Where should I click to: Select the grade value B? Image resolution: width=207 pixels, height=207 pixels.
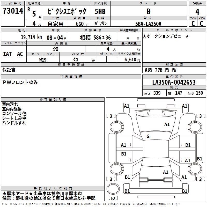[149, 11]
